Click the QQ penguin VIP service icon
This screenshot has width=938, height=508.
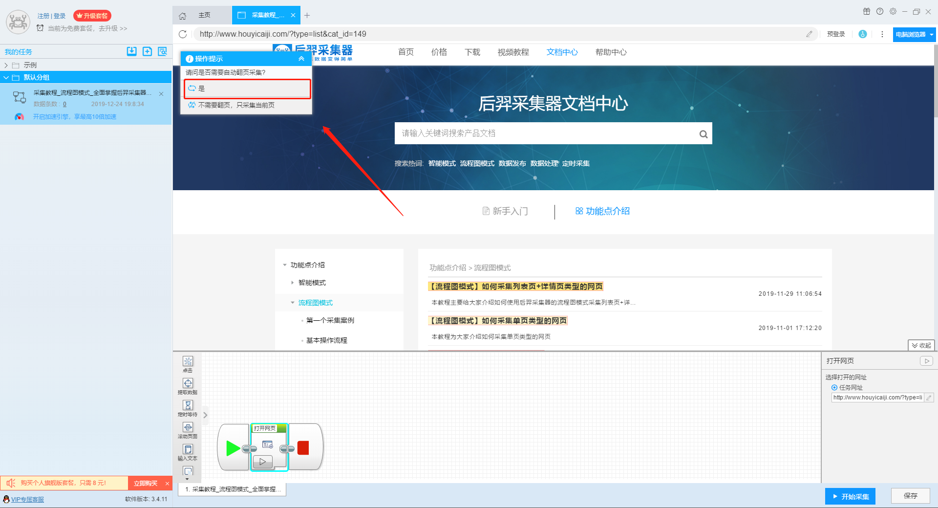(6, 499)
